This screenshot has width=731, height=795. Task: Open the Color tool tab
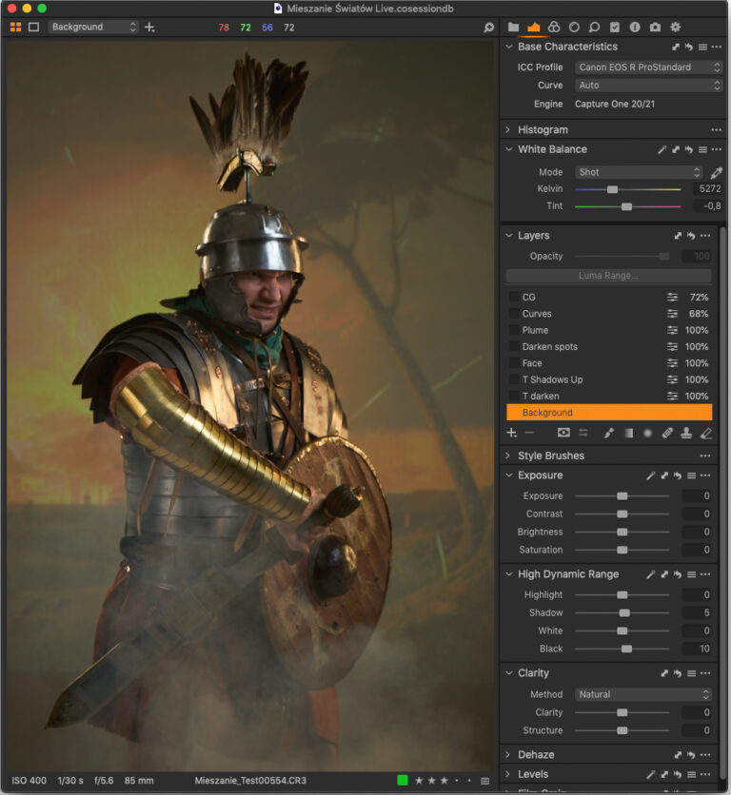click(554, 27)
